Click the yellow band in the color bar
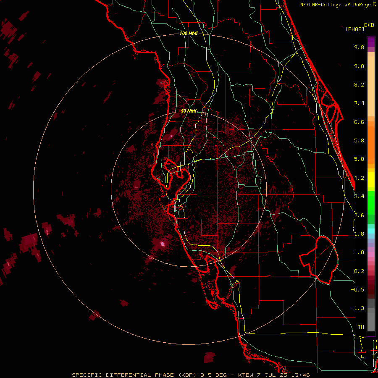 point(371,180)
